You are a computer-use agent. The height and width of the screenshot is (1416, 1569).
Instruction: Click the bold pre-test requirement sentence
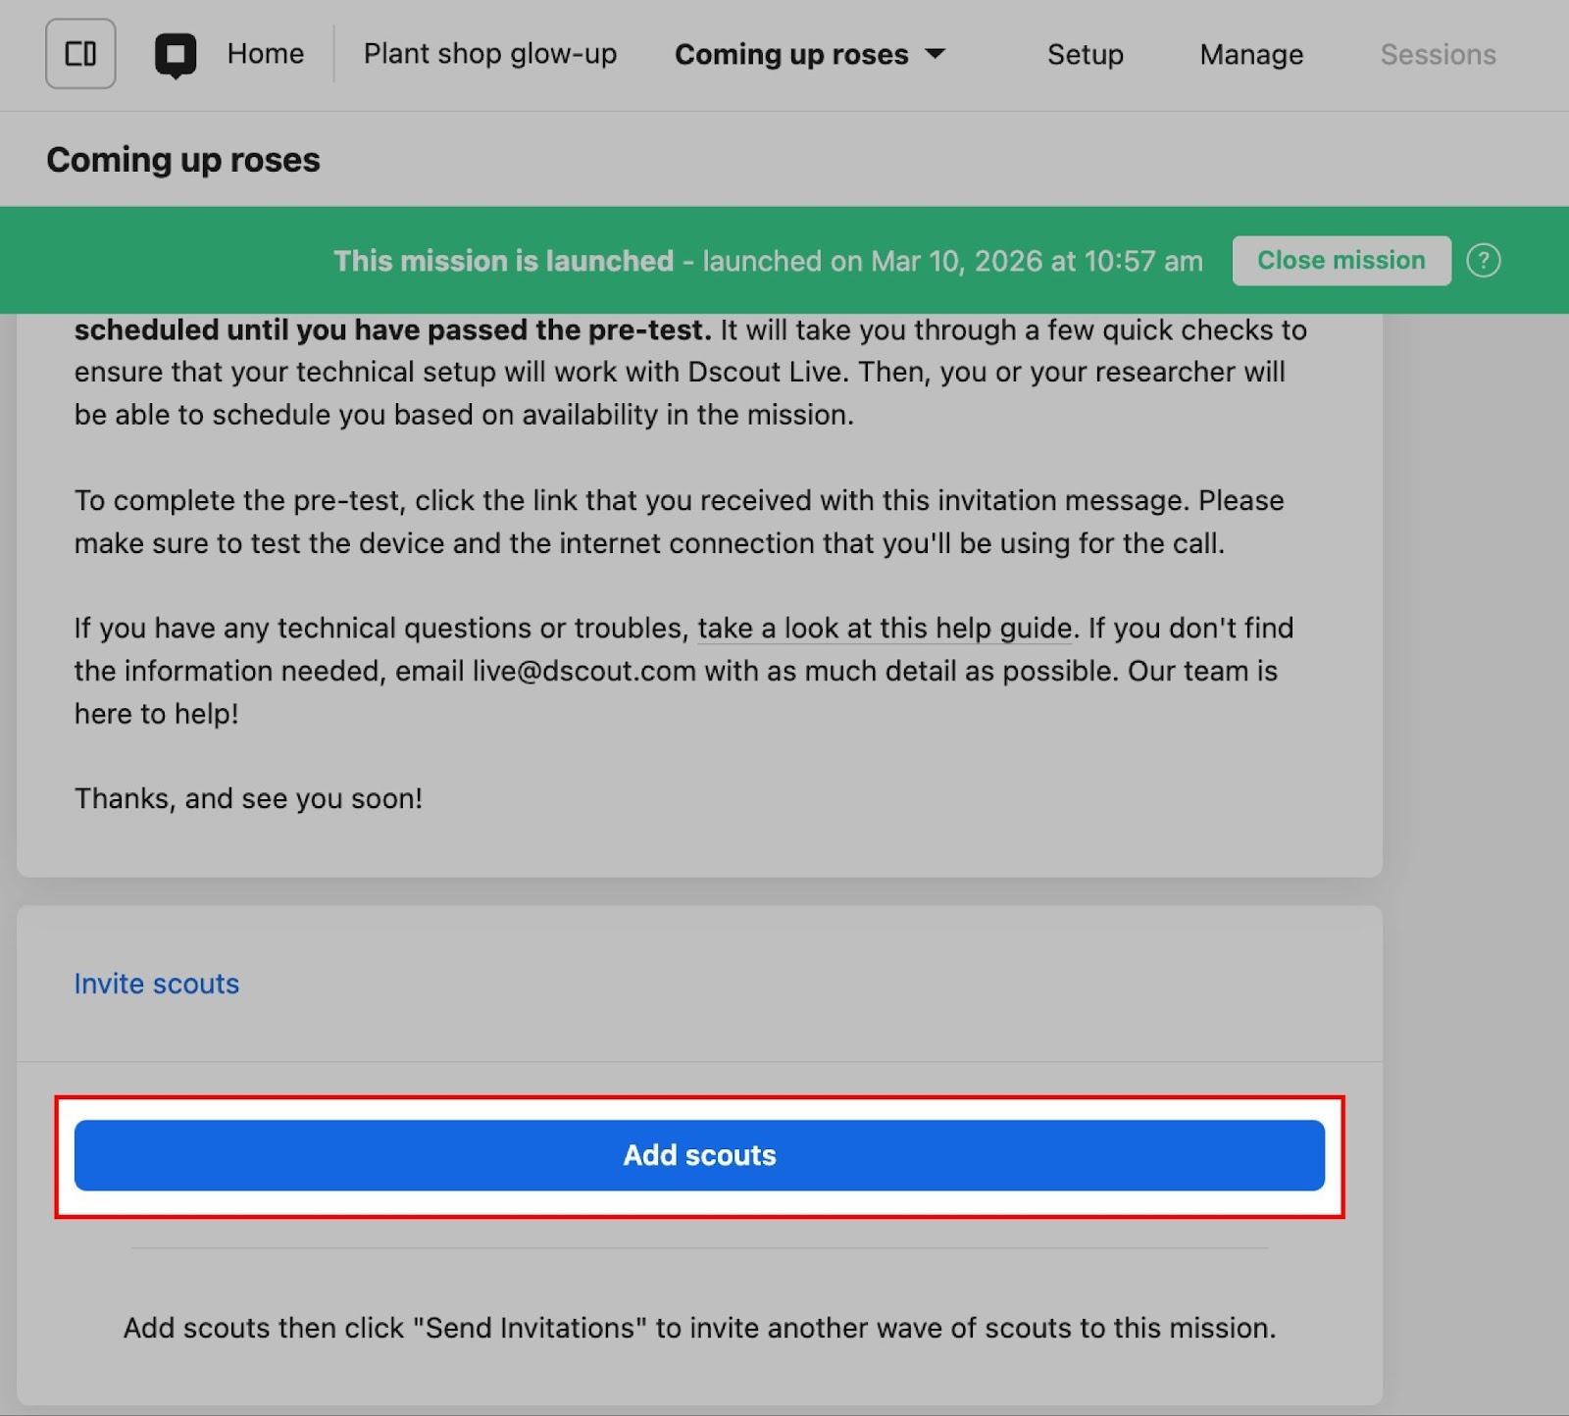(392, 330)
